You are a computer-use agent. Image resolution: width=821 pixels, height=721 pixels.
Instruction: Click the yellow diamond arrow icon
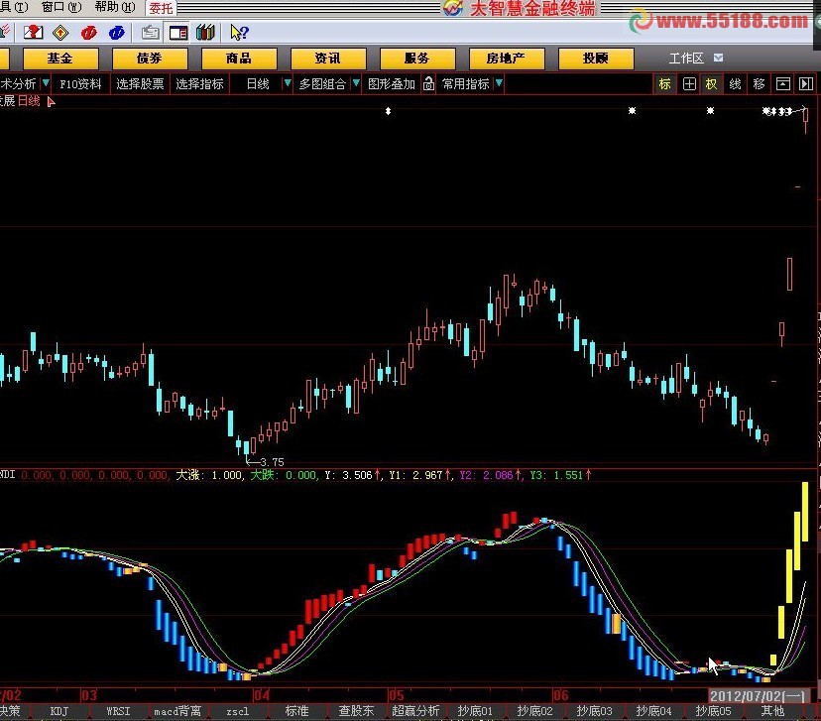pos(59,33)
